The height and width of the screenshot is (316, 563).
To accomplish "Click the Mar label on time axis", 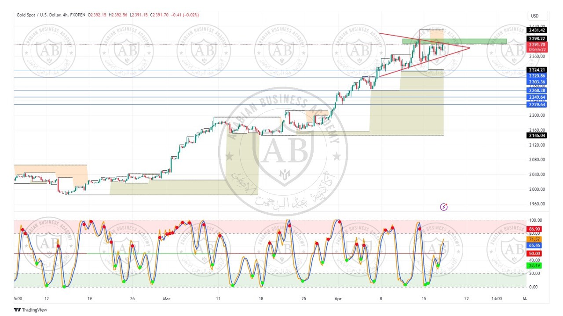I will click(167, 298).
